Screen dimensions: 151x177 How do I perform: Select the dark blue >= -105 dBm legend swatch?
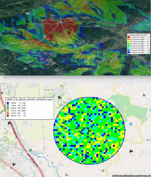128,52
